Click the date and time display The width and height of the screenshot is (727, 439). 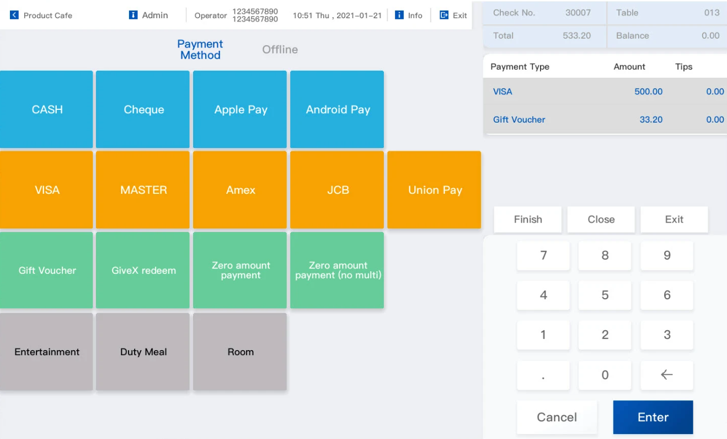coord(337,15)
